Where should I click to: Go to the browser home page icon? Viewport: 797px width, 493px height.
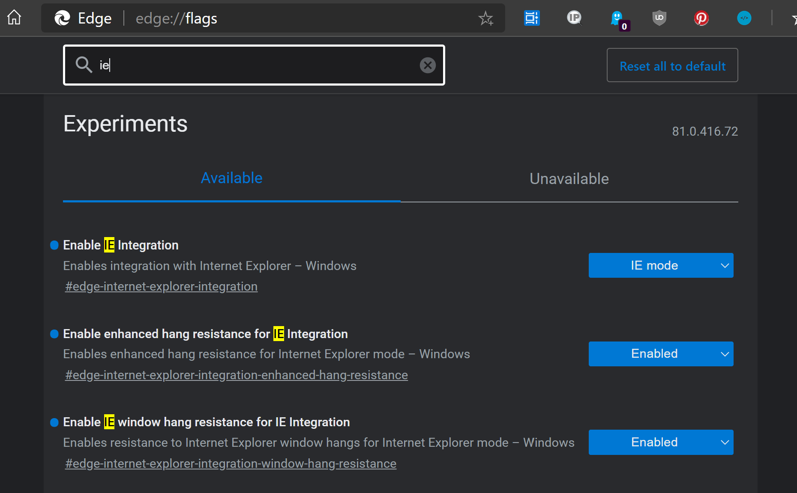tap(14, 18)
